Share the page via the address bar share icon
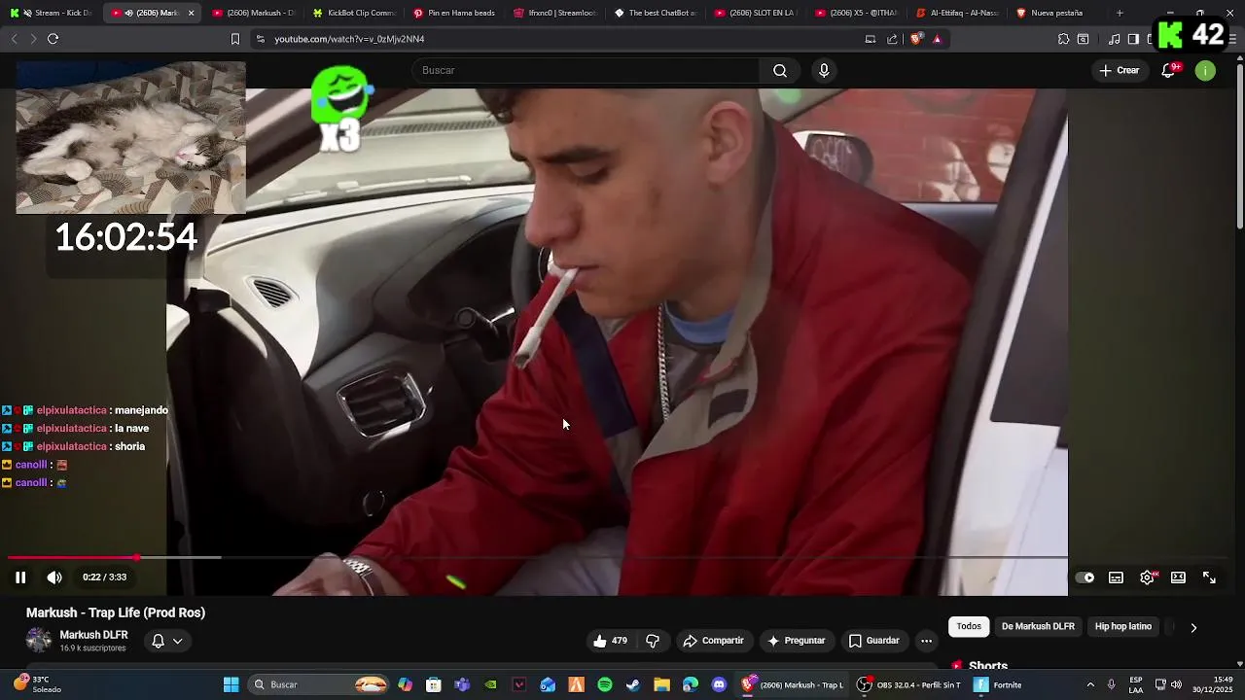1245x700 pixels. 892,39
